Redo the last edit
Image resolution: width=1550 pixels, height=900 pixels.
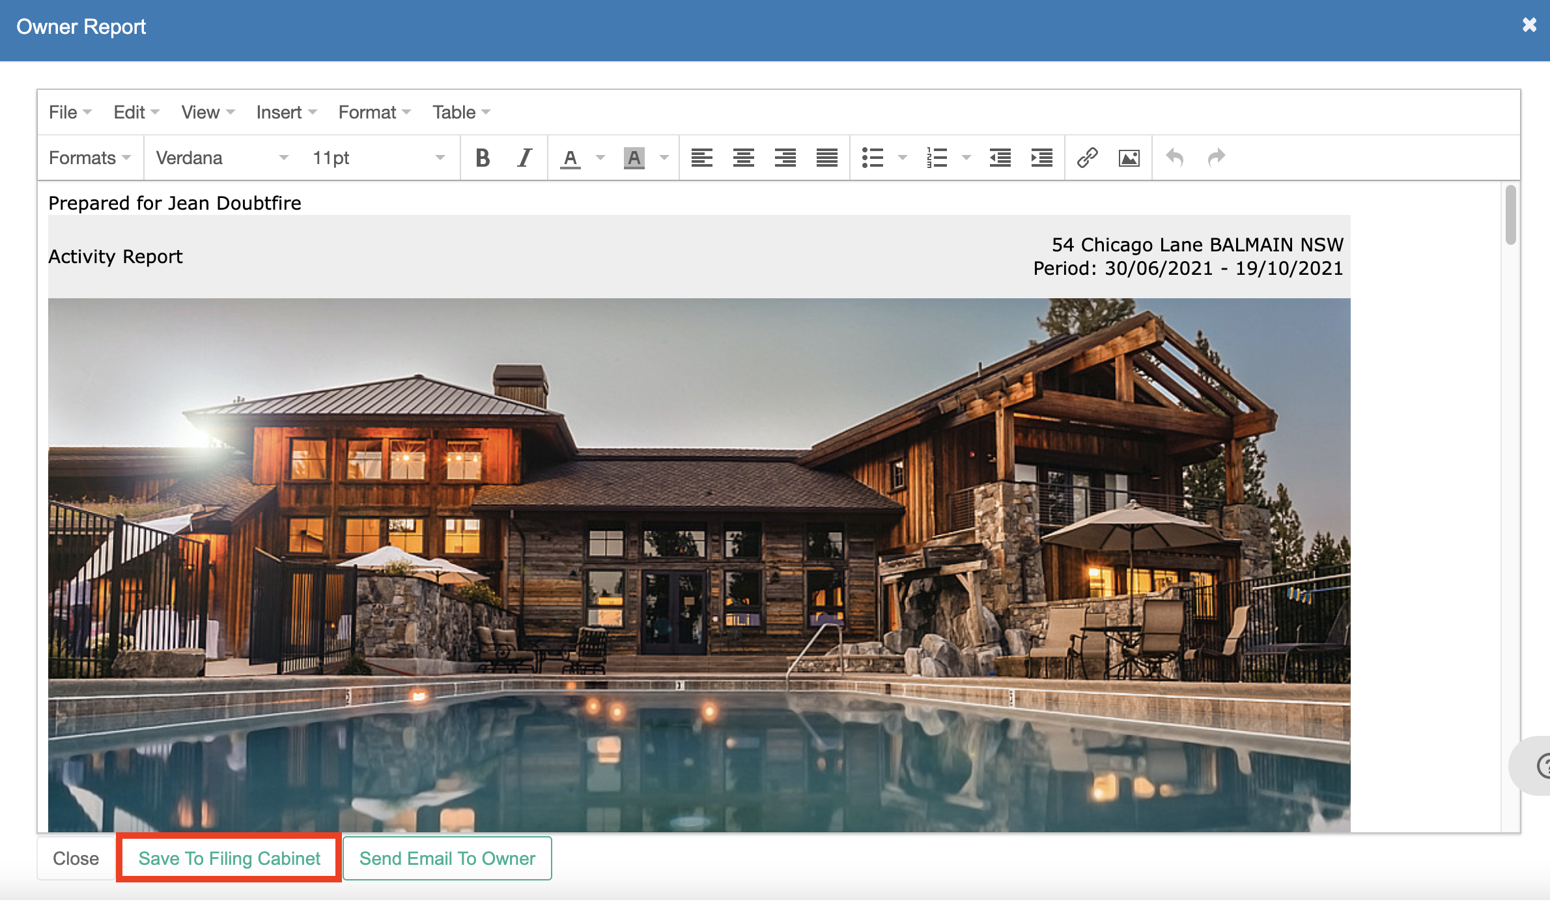(x=1216, y=158)
